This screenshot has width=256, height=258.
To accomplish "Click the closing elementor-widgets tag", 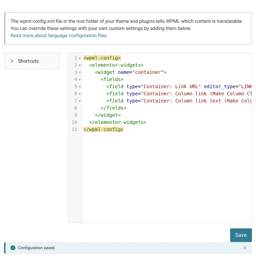I will coord(118,122).
